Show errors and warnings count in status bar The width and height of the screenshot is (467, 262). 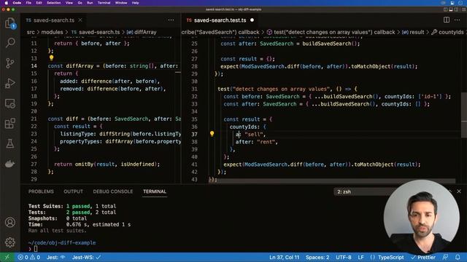(x=29, y=257)
